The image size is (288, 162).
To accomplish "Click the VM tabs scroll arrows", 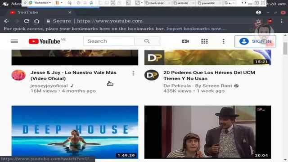I will click(244, 3).
